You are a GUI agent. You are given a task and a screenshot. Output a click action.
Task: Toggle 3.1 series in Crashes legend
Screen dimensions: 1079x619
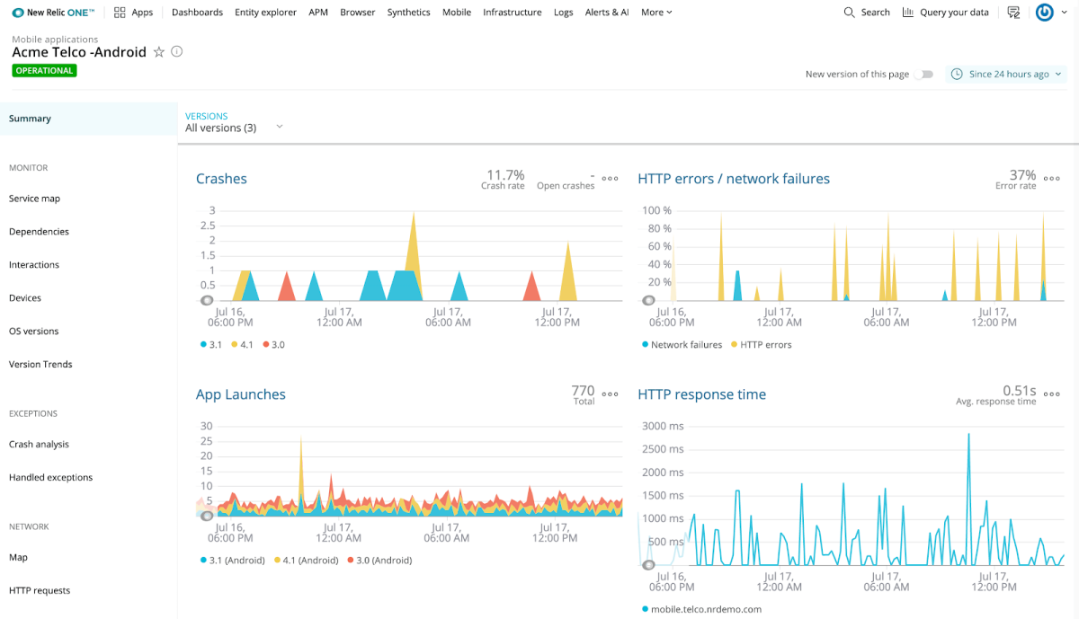click(211, 345)
